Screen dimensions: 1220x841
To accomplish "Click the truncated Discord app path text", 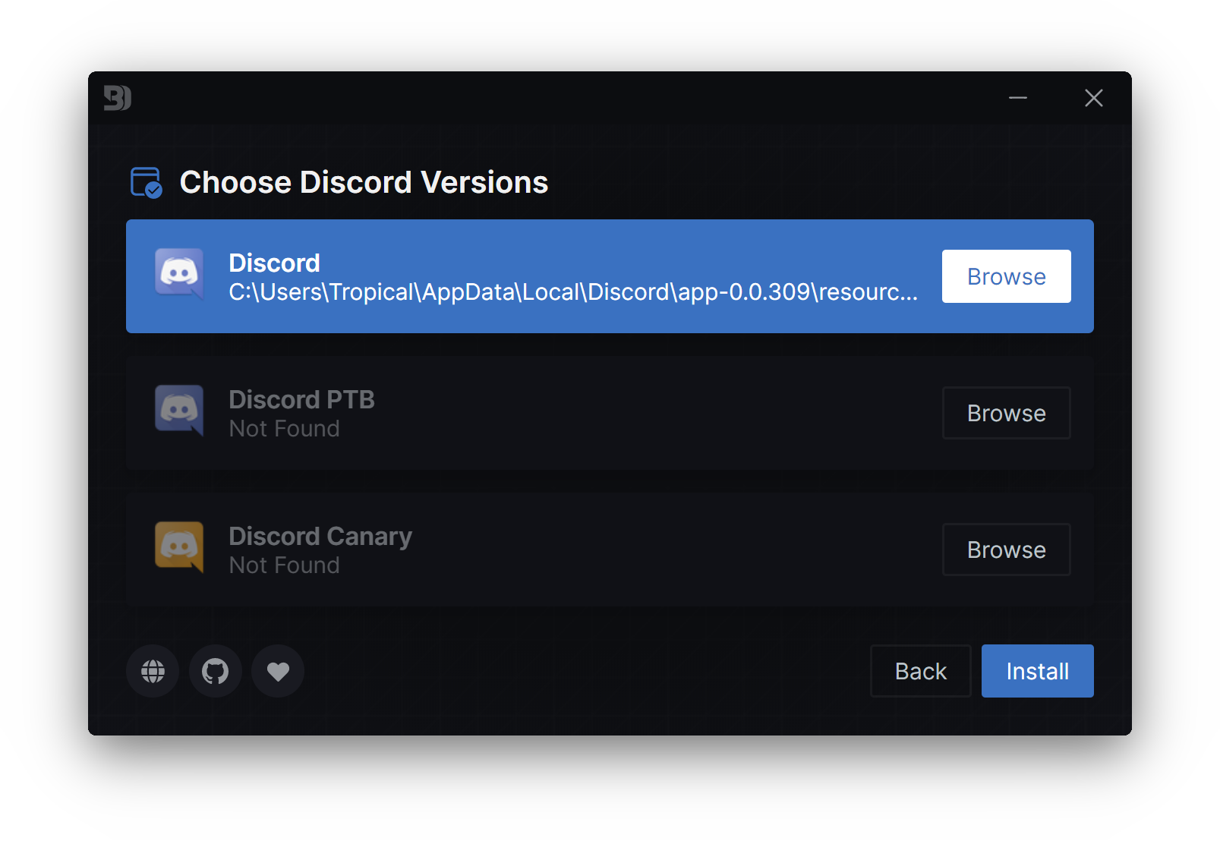I will [x=573, y=292].
